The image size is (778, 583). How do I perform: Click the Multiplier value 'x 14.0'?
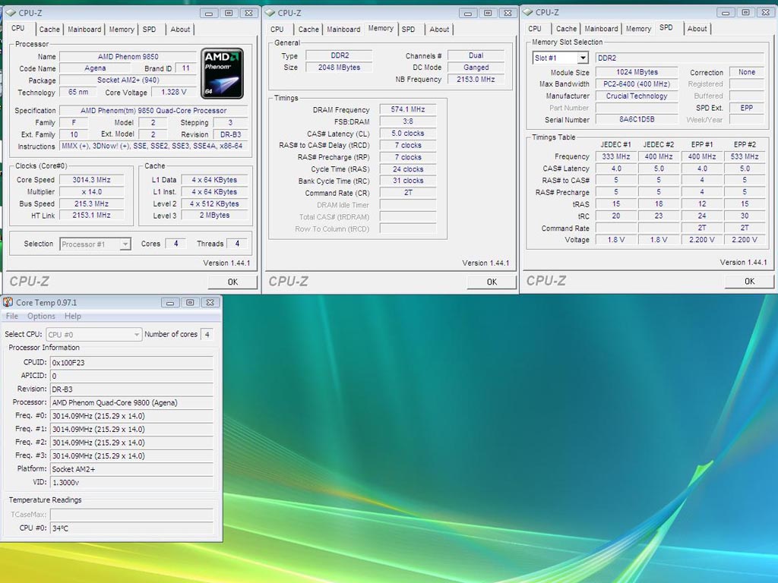click(x=91, y=192)
